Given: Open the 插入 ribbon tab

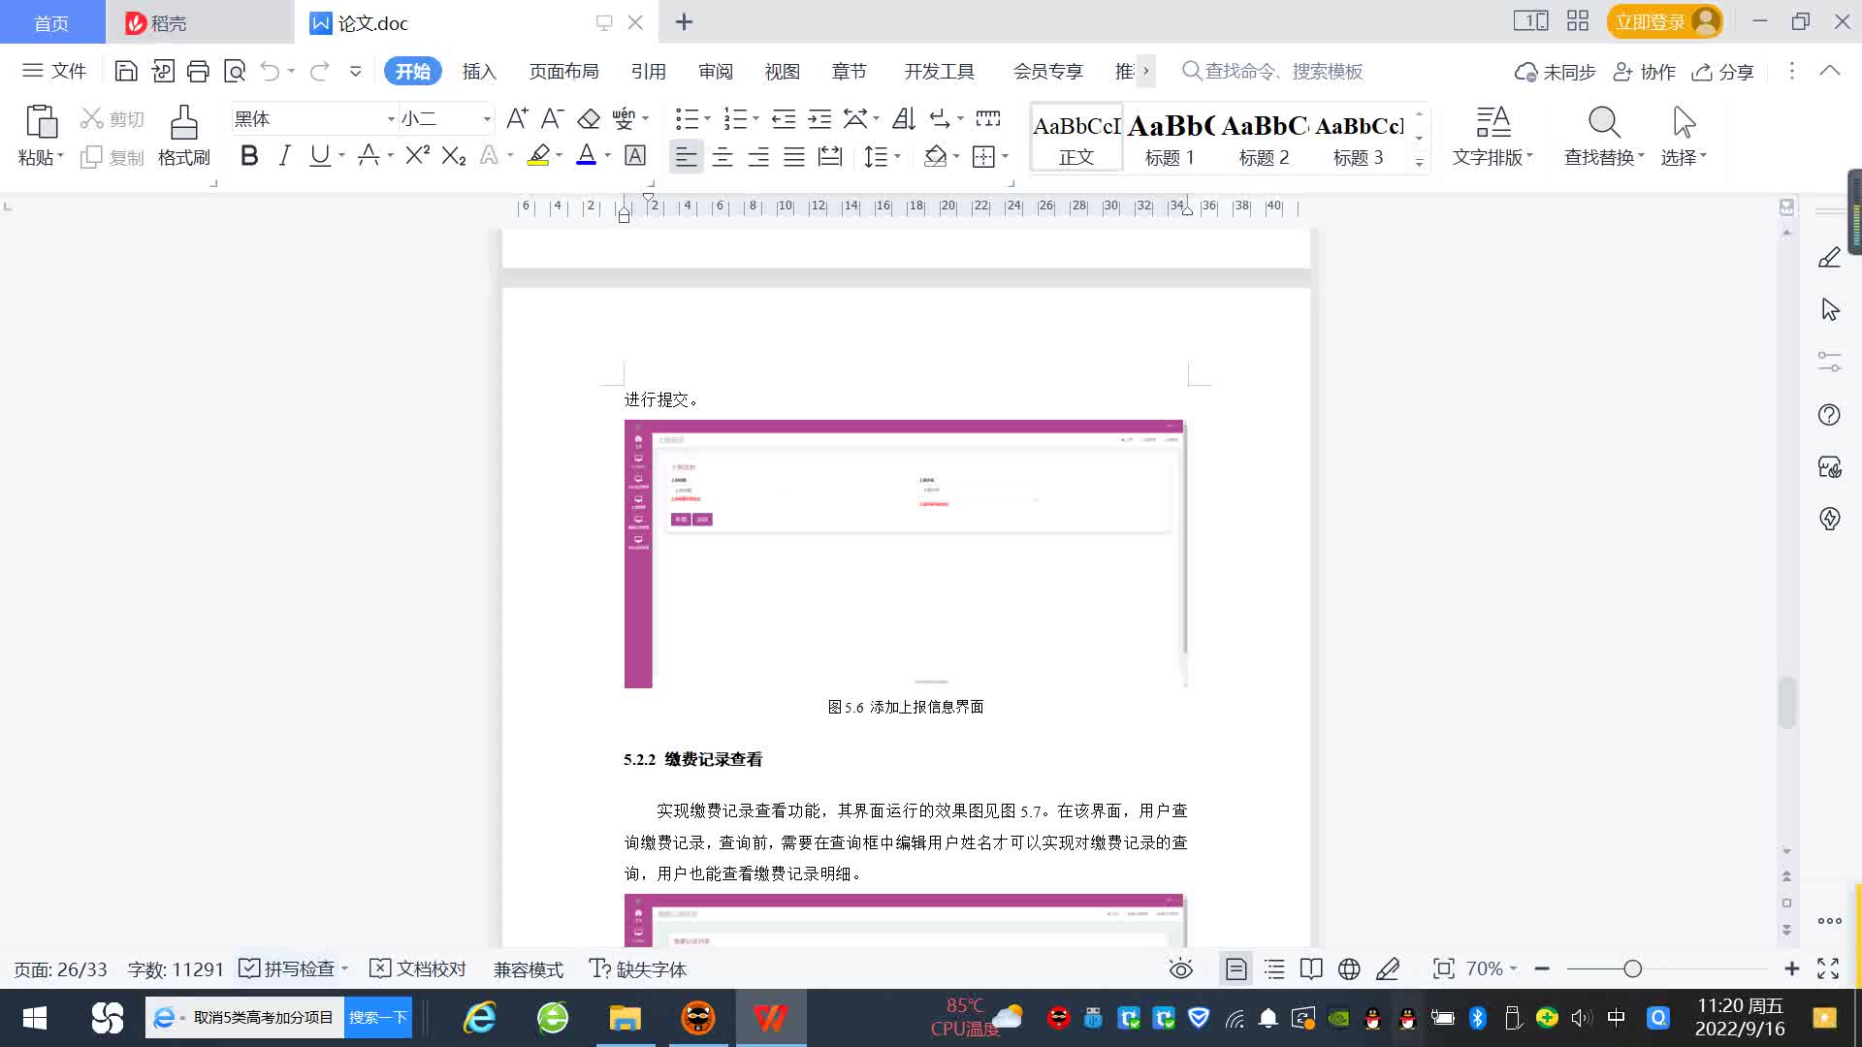Looking at the screenshot, I should pyautogui.click(x=479, y=71).
